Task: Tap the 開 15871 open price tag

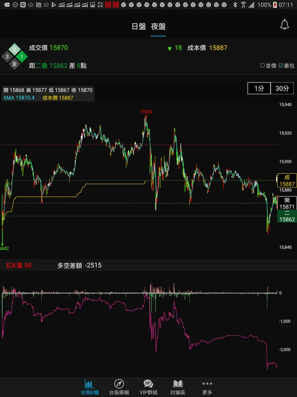Action: pyautogui.click(x=287, y=203)
